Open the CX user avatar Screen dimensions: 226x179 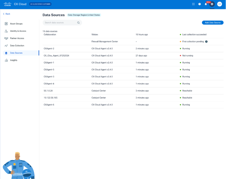219,4
